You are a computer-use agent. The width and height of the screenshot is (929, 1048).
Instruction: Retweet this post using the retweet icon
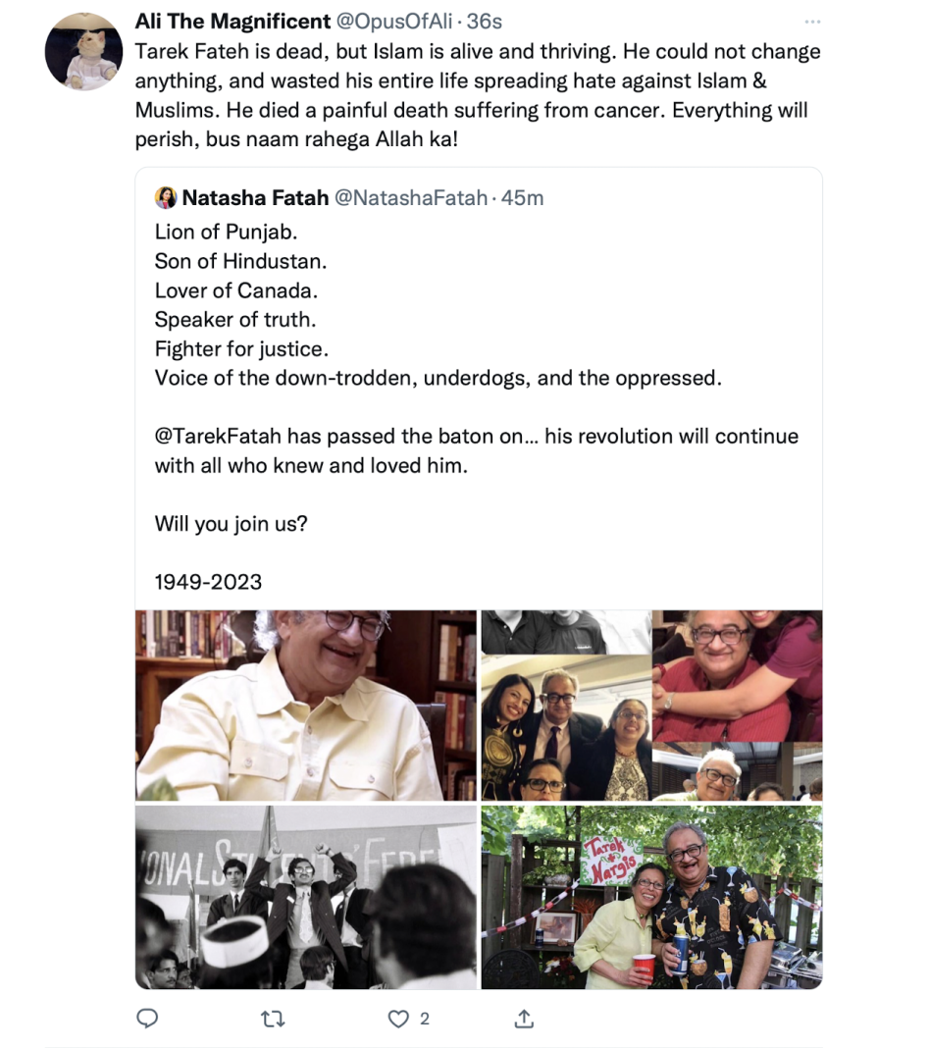272,1019
